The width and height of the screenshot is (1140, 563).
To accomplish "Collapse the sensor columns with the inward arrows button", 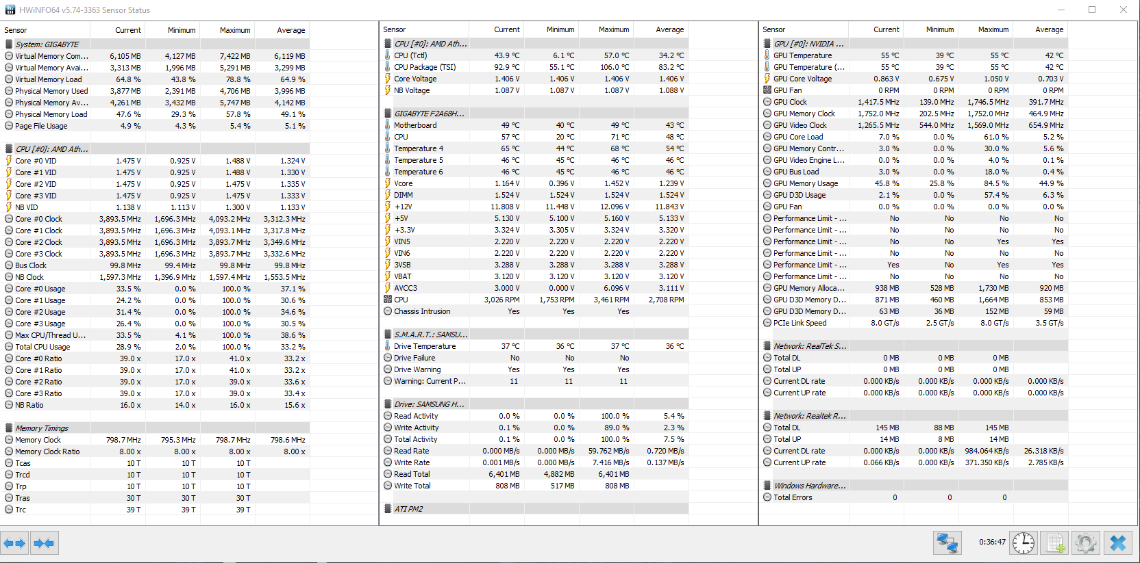I will click(x=44, y=544).
